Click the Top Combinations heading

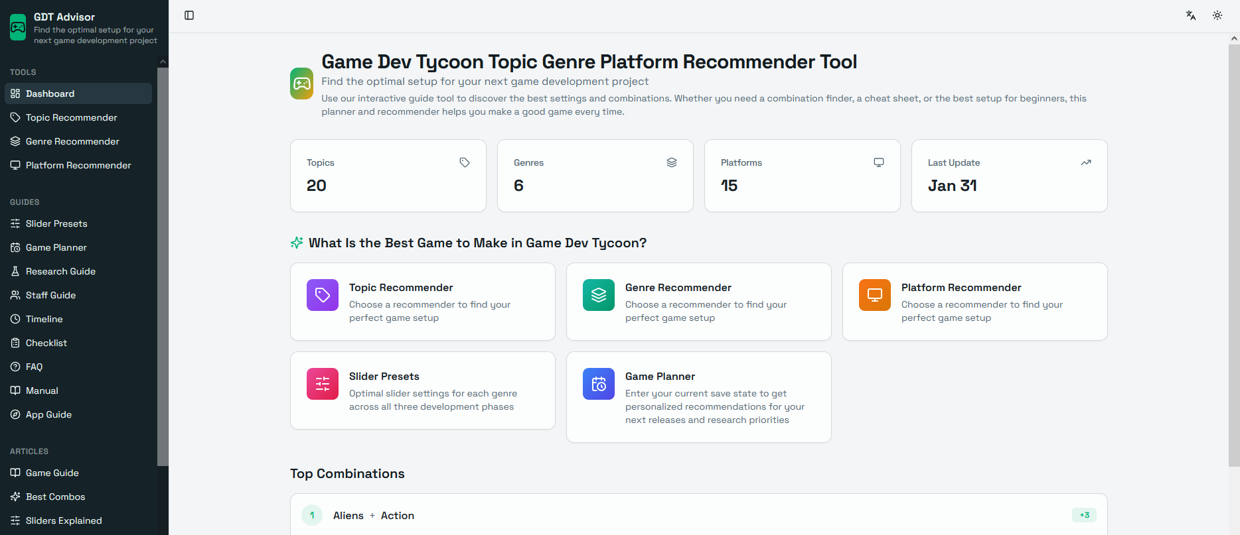click(347, 473)
